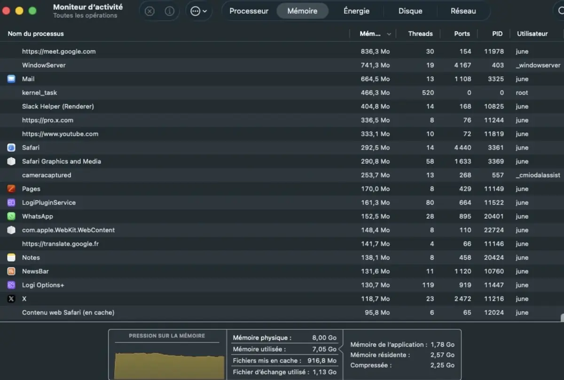The width and height of the screenshot is (564, 380).
Task: Switch to the Processeur tab
Action: 249,11
